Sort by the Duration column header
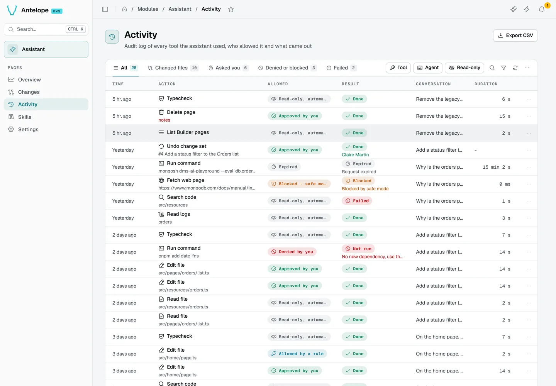The height and width of the screenshot is (386, 556). point(486,84)
